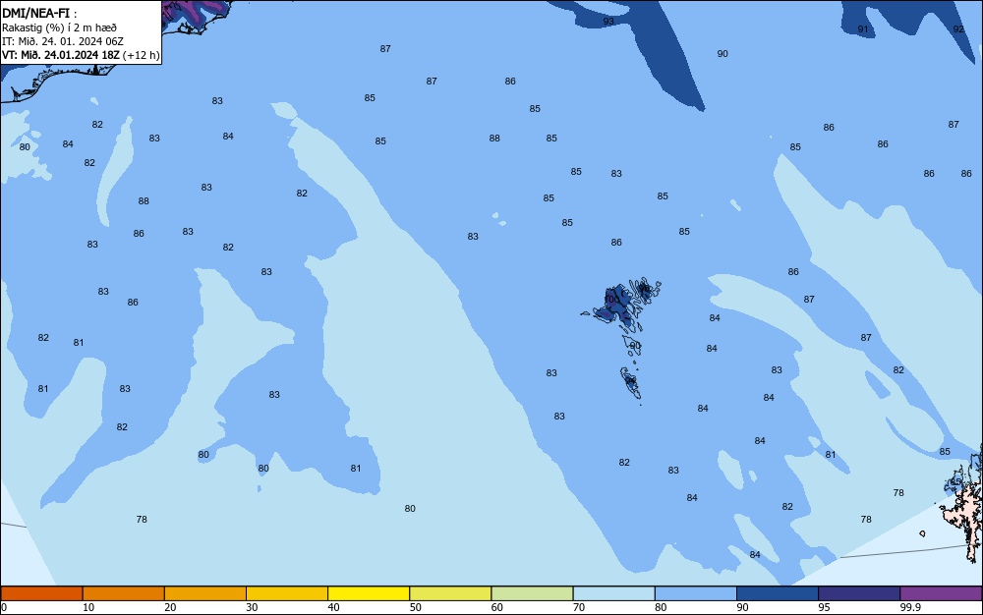Click the dark orange 0–10 legend swatch
983x615 pixels.
[41, 593]
